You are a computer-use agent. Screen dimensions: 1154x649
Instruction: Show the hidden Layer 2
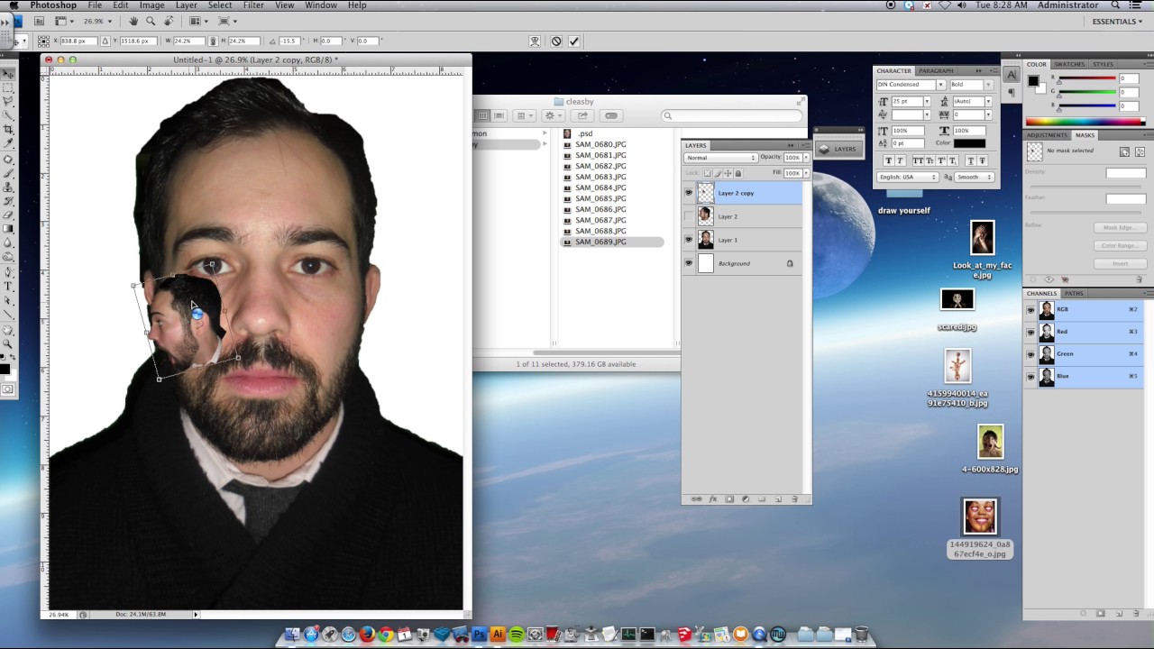coord(689,216)
